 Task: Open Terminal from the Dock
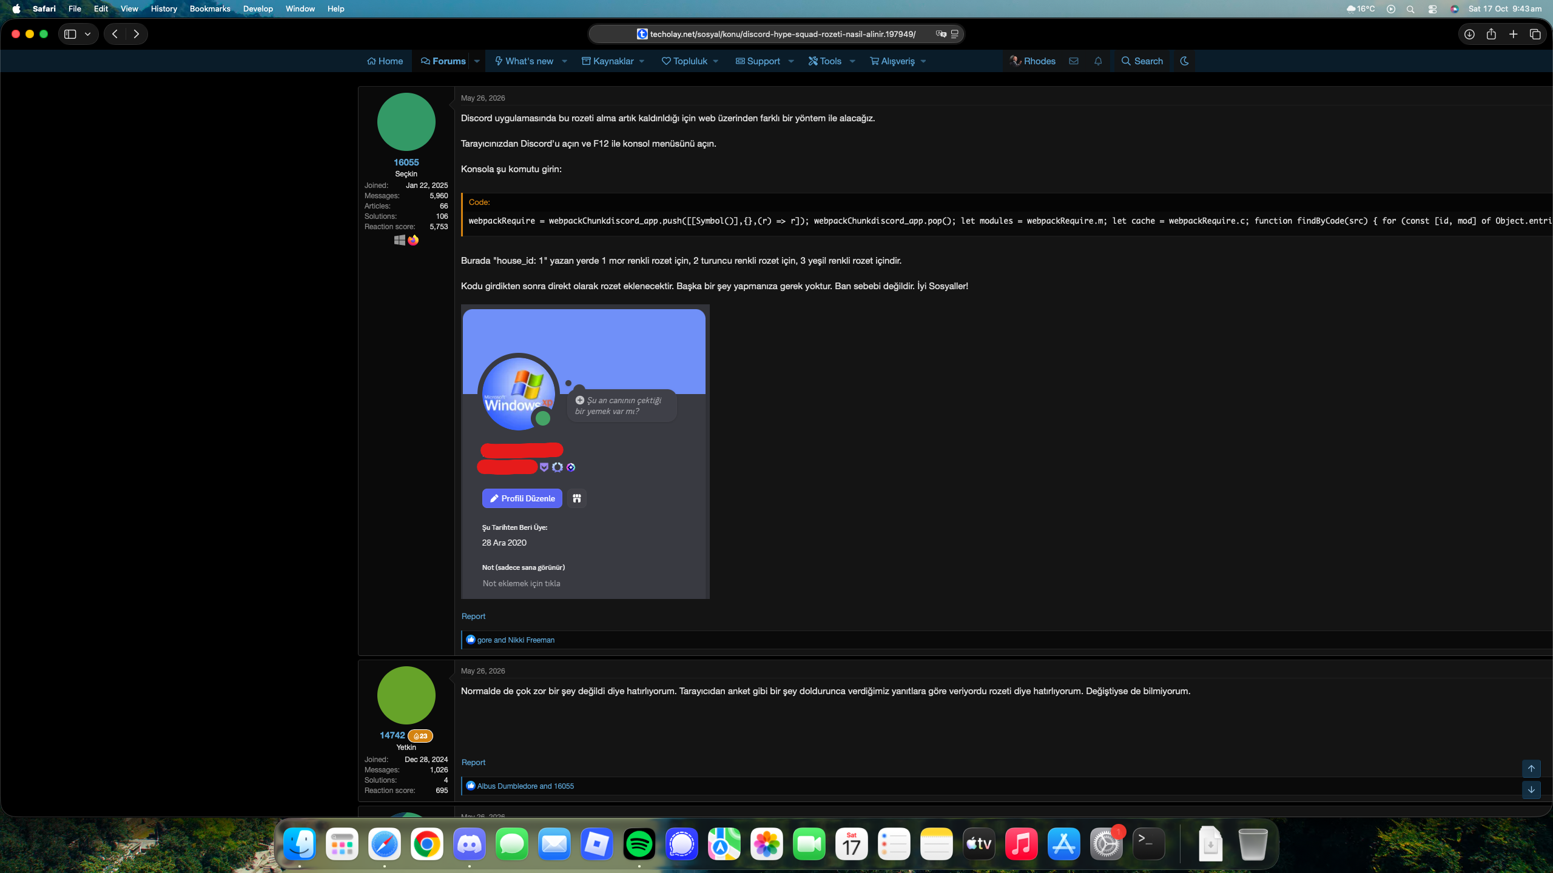coord(1148,843)
